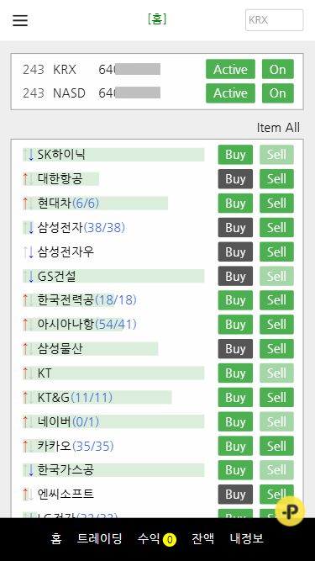Viewport: 315px width, 561px height.
Task: Expand the 아시아나항(54/41) row
Action: 113,325
